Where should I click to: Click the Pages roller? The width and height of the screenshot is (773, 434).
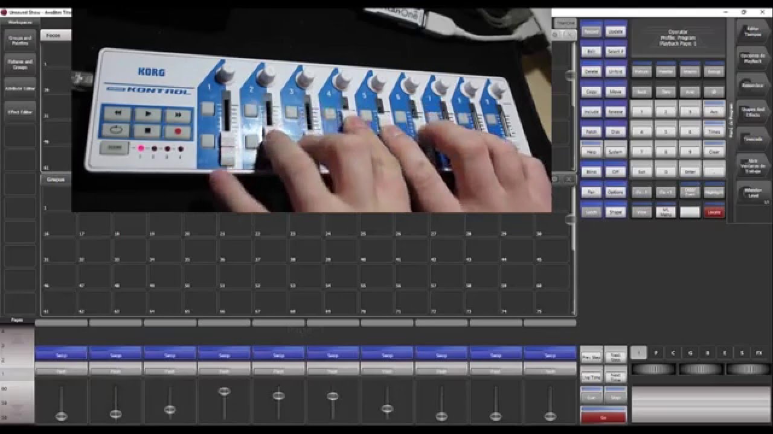tap(17, 374)
